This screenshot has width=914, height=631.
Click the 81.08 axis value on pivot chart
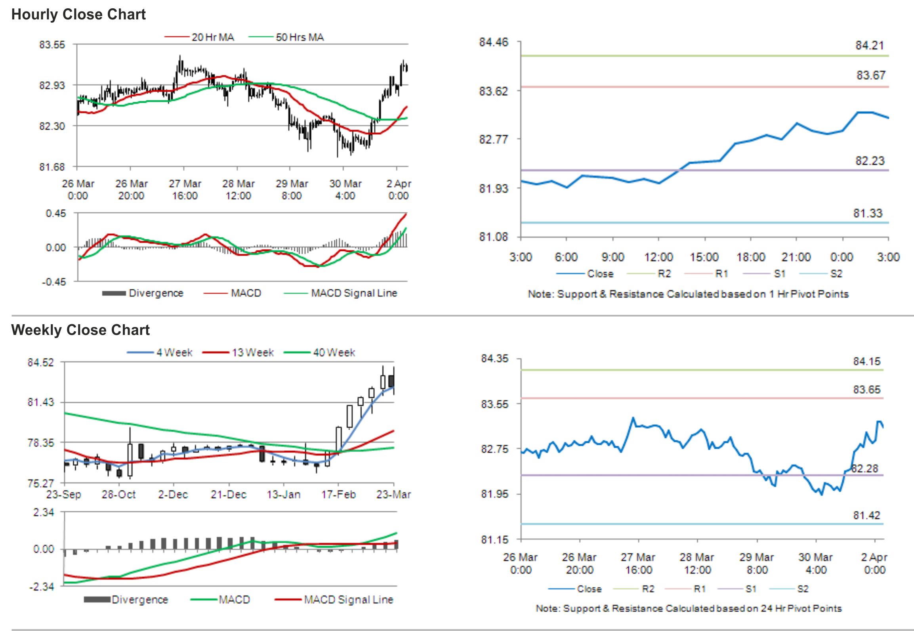pos(494,237)
